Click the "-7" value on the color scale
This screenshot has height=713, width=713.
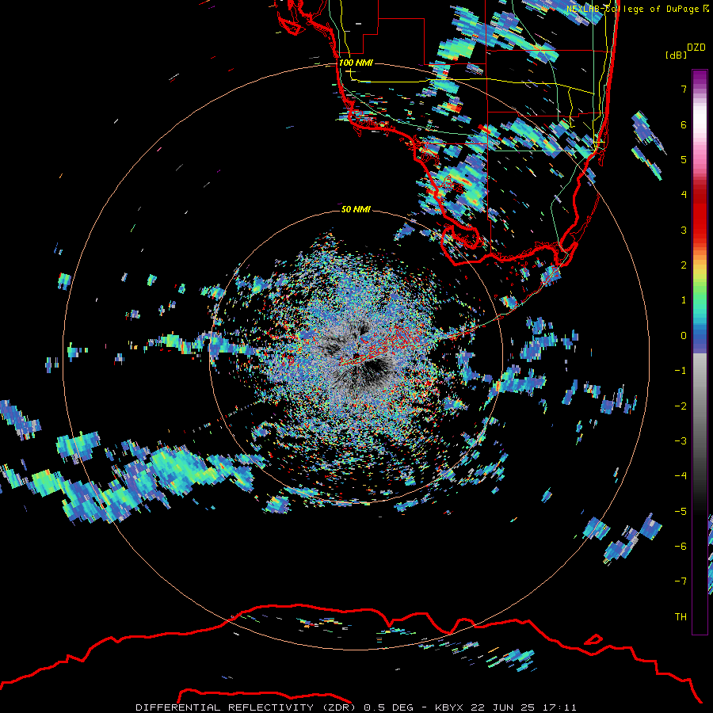(x=681, y=581)
